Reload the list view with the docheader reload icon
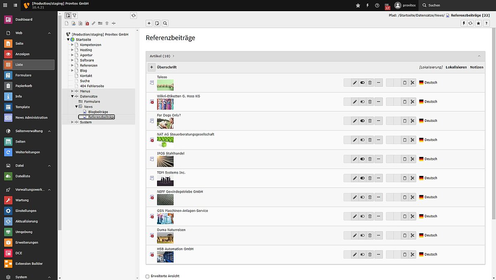The width and height of the screenshot is (496, 280). (471, 23)
